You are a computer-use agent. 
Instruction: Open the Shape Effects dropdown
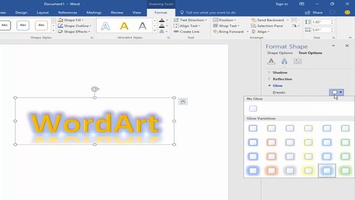pyautogui.click(x=74, y=32)
